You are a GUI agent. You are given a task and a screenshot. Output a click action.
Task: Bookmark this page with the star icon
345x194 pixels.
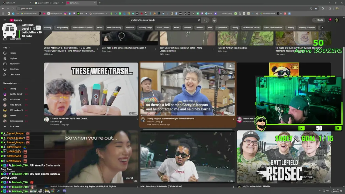316,8
